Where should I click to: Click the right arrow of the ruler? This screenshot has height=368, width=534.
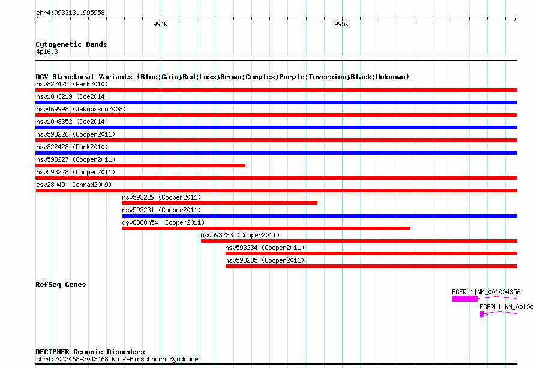pos(515,19)
